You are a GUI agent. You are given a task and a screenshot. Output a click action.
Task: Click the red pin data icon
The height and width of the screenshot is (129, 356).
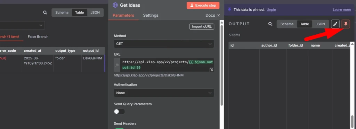click(346, 24)
